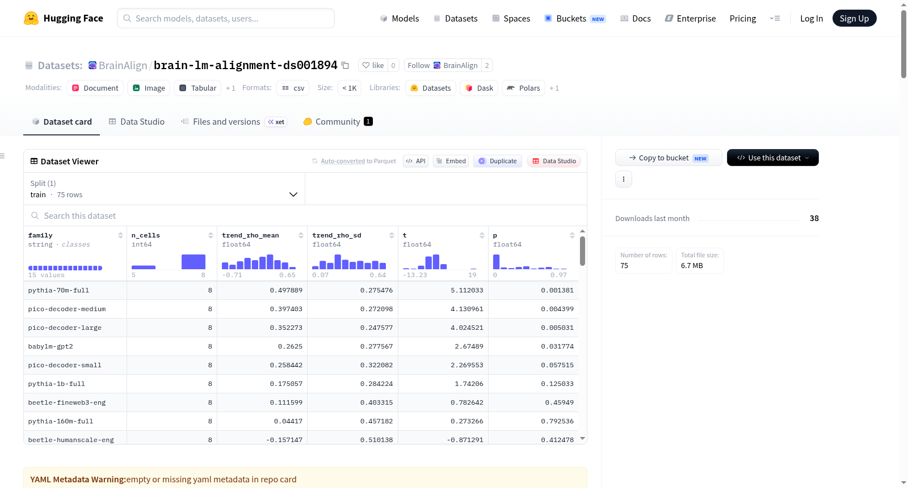The width and height of the screenshot is (908, 488).
Task: Click the trend_rho_mean histogram chart
Action: pyautogui.click(x=259, y=262)
